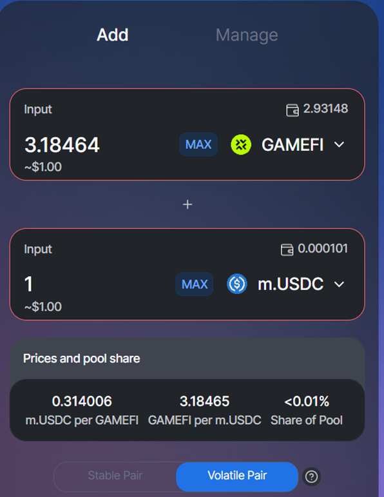Select the Volatile Pair option
Image resolution: width=384 pixels, height=497 pixels.
coord(237,476)
